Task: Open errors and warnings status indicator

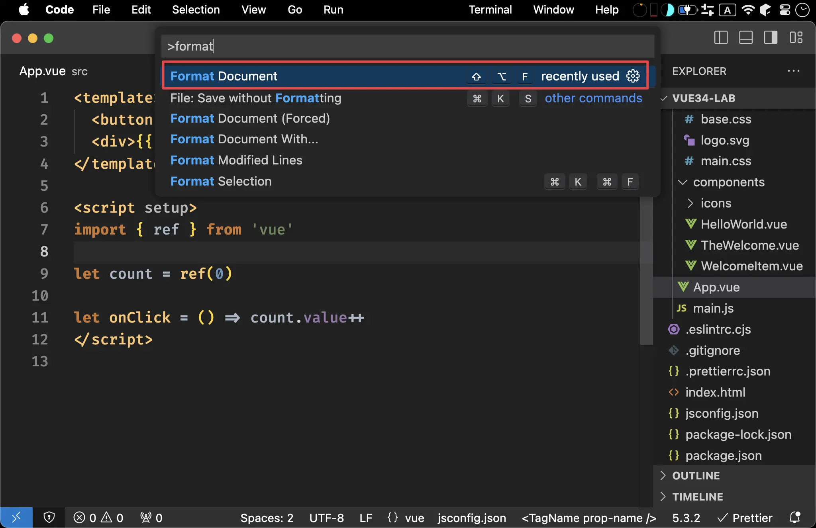Action: coord(98,518)
